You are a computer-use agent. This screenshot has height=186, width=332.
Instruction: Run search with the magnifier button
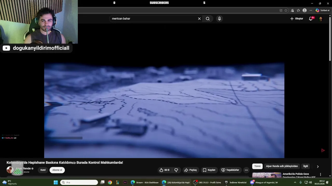[208, 19]
